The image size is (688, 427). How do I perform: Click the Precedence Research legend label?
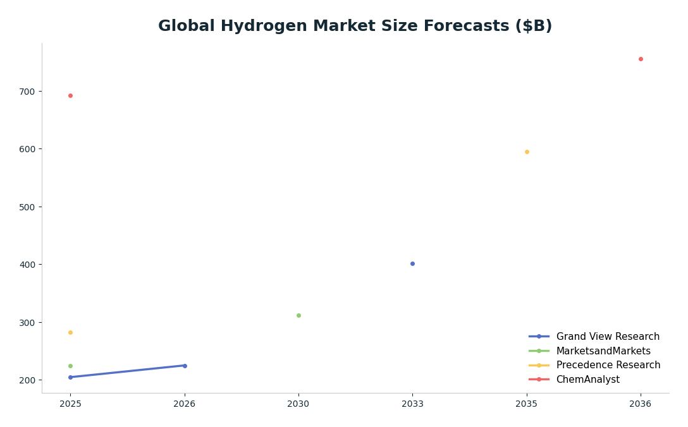(608, 365)
